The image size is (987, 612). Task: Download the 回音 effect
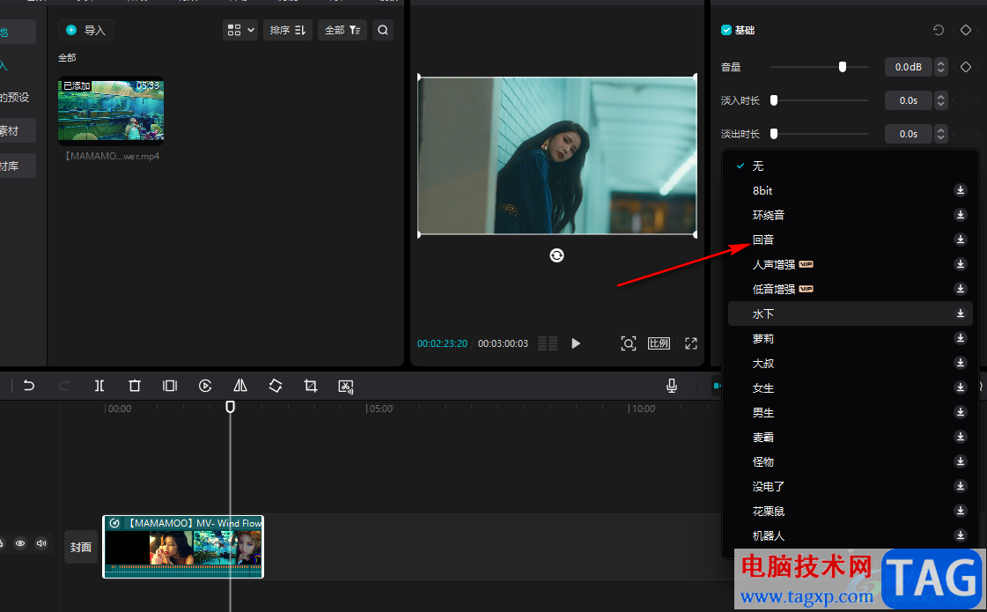960,240
